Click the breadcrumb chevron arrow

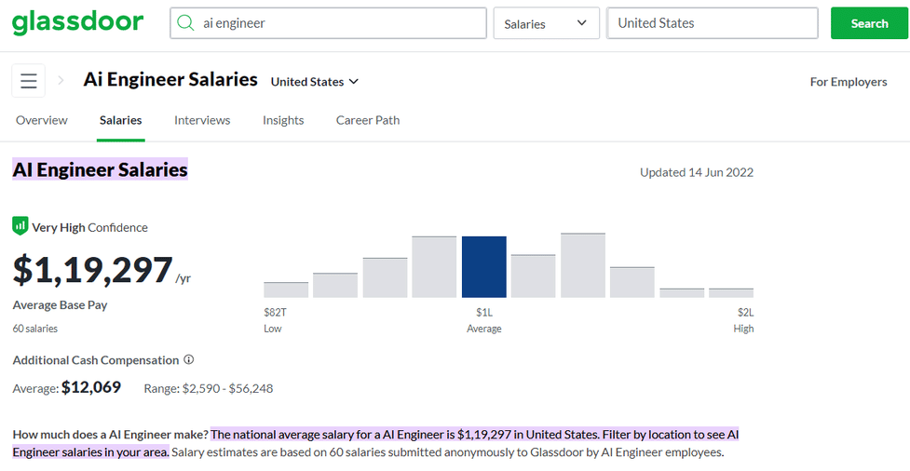[x=61, y=81]
